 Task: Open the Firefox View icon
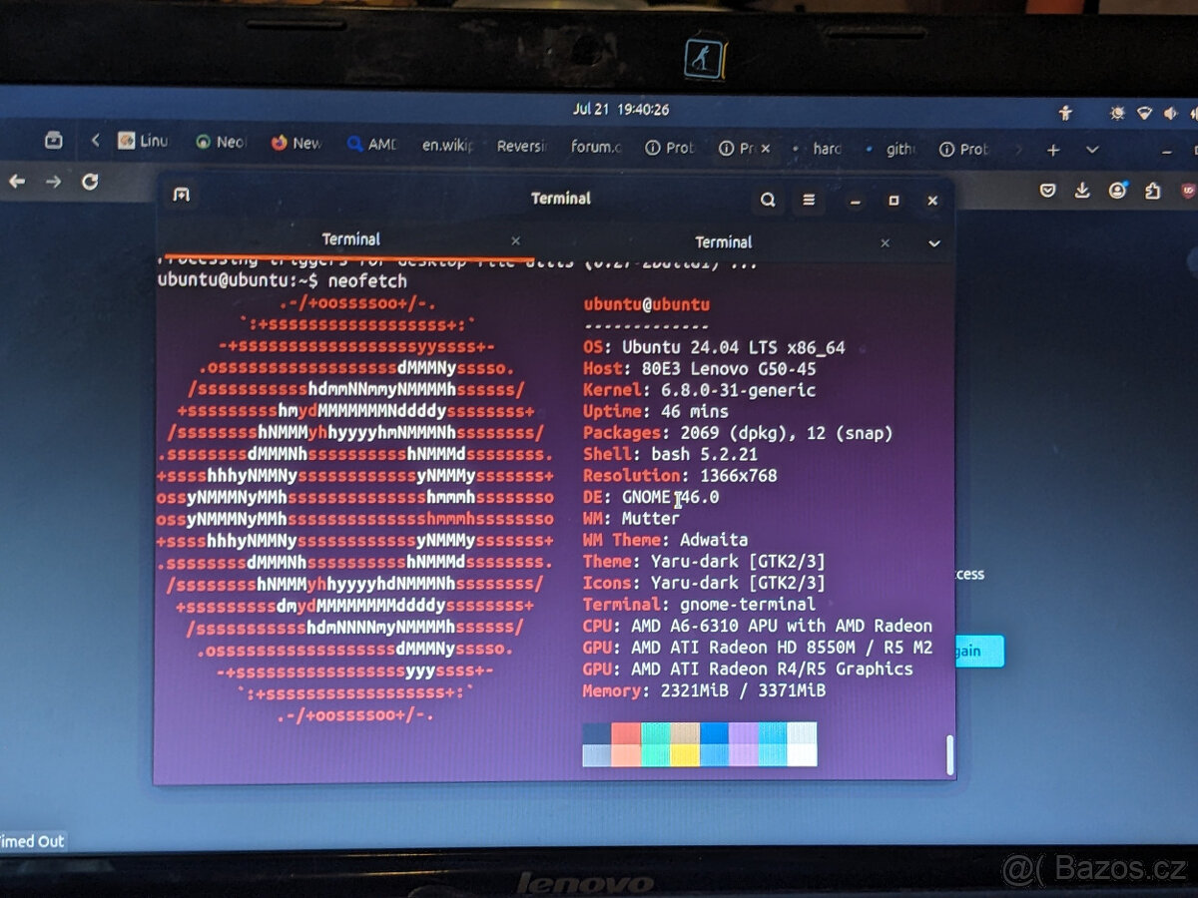[x=54, y=141]
